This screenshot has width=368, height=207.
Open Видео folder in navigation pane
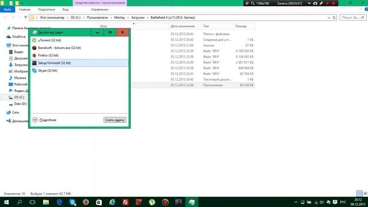click(16, 52)
